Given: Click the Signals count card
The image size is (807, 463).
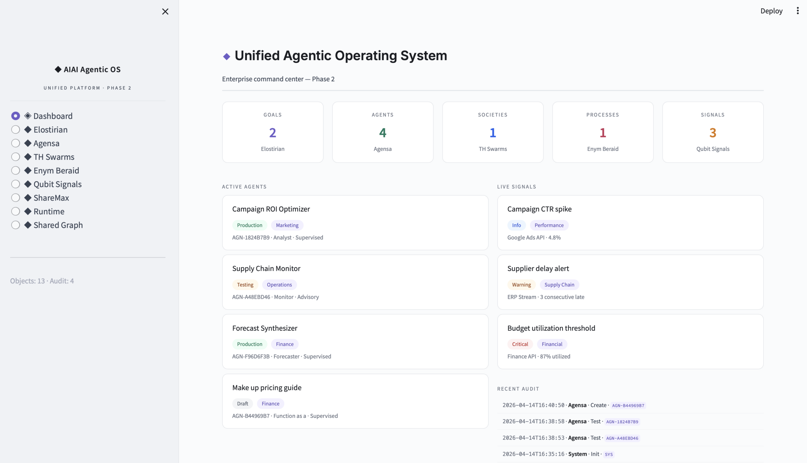Looking at the screenshot, I should [x=712, y=132].
